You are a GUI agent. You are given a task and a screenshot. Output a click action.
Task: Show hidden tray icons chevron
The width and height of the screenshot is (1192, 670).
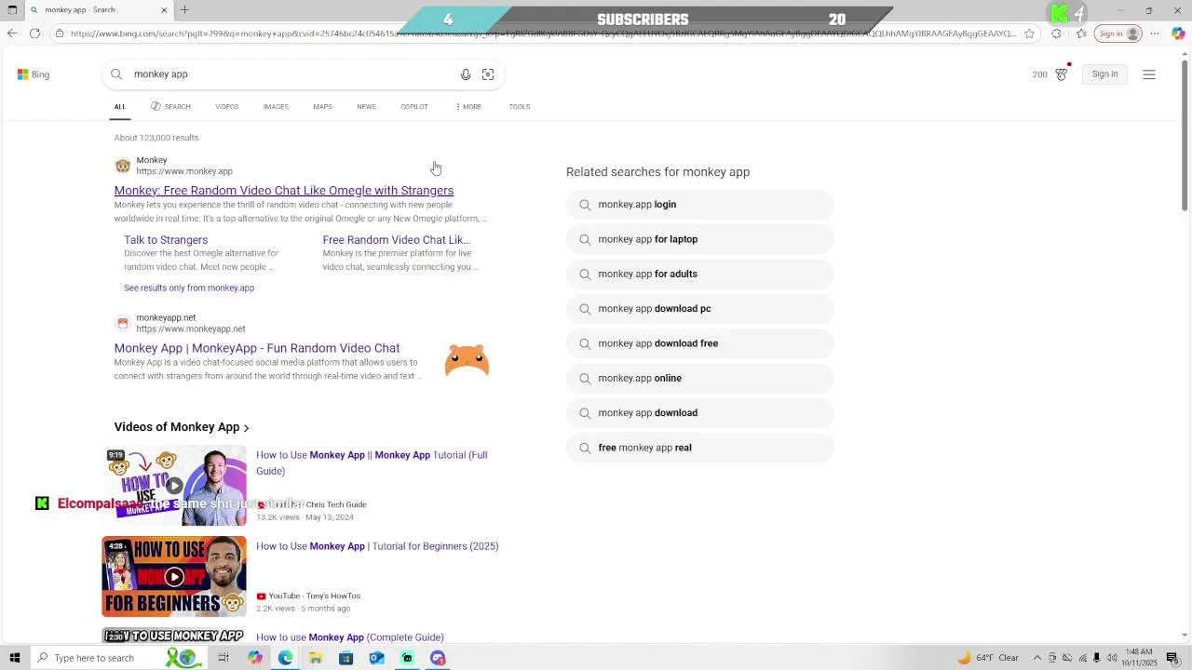click(x=1037, y=658)
